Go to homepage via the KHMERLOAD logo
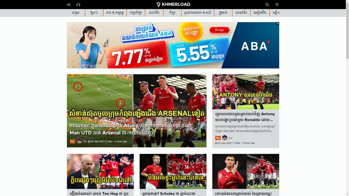Image resolution: width=349 pixels, height=196 pixels. (173, 4)
